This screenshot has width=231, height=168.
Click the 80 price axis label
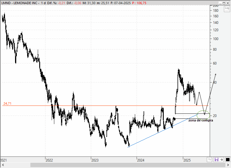(x=215, y=50)
